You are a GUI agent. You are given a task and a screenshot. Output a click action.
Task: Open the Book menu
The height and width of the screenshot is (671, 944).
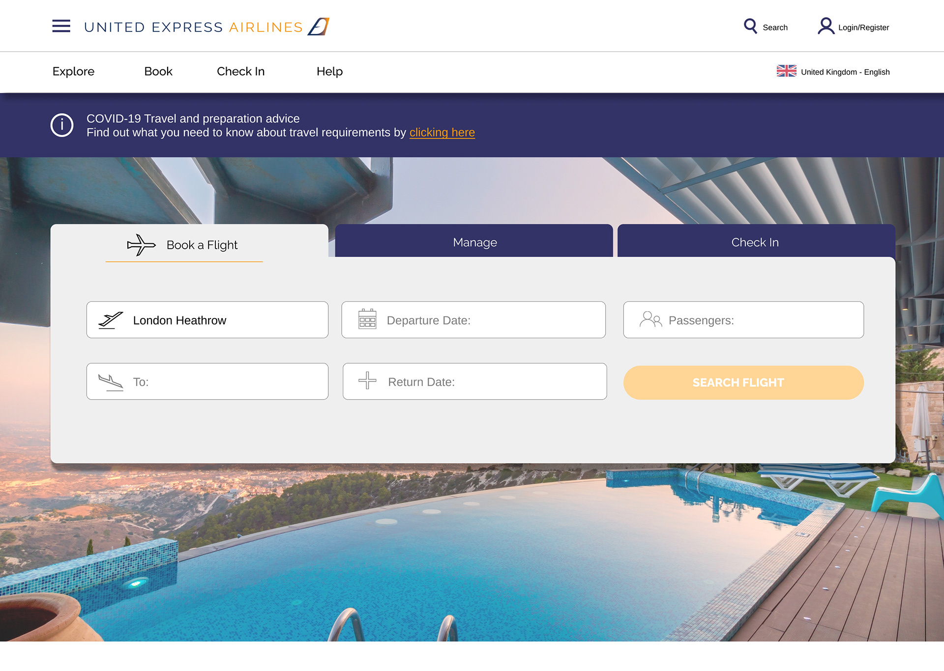pos(158,71)
